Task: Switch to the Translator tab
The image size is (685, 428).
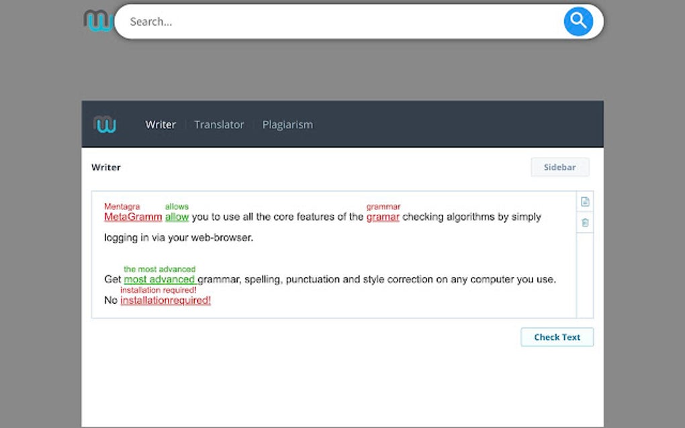Action: tap(219, 124)
